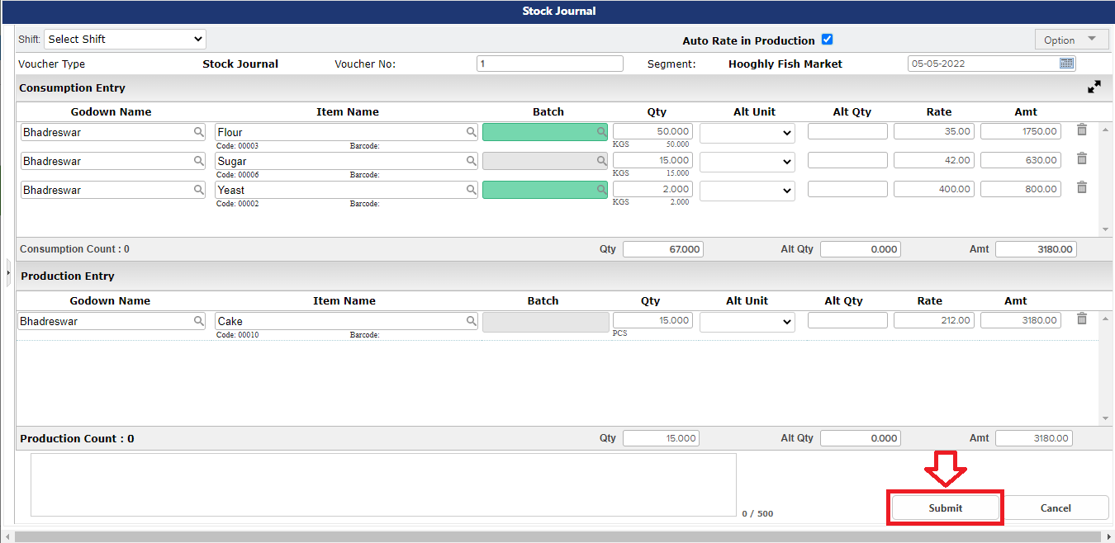The image size is (1115, 543).
Task: Click trash icon for Sugar row
Action: coord(1081,158)
